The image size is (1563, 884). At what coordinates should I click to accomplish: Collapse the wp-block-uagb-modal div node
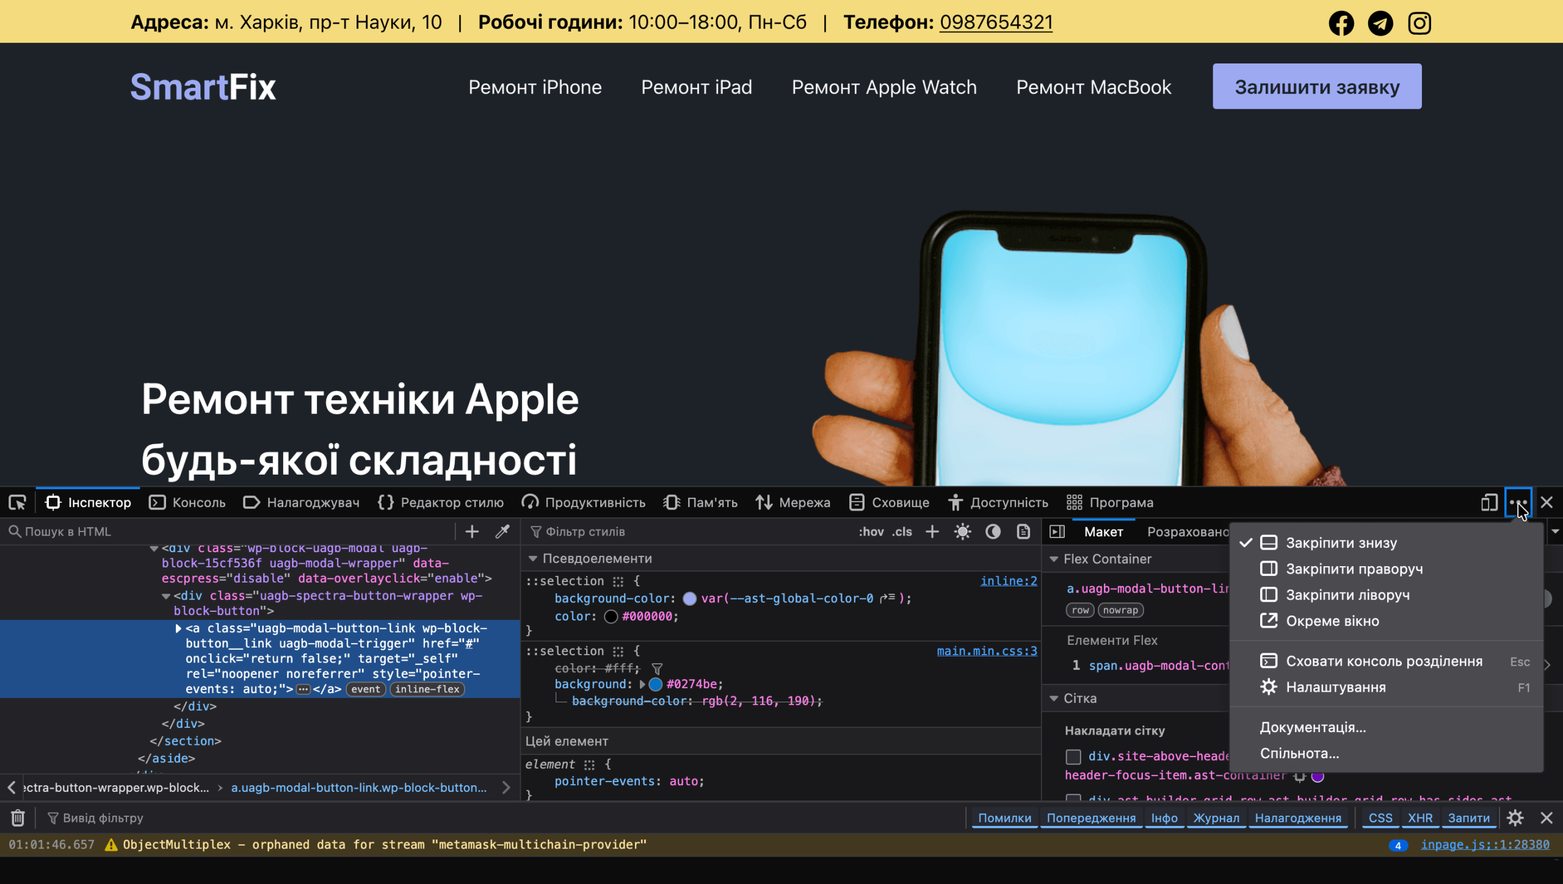(154, 548)
